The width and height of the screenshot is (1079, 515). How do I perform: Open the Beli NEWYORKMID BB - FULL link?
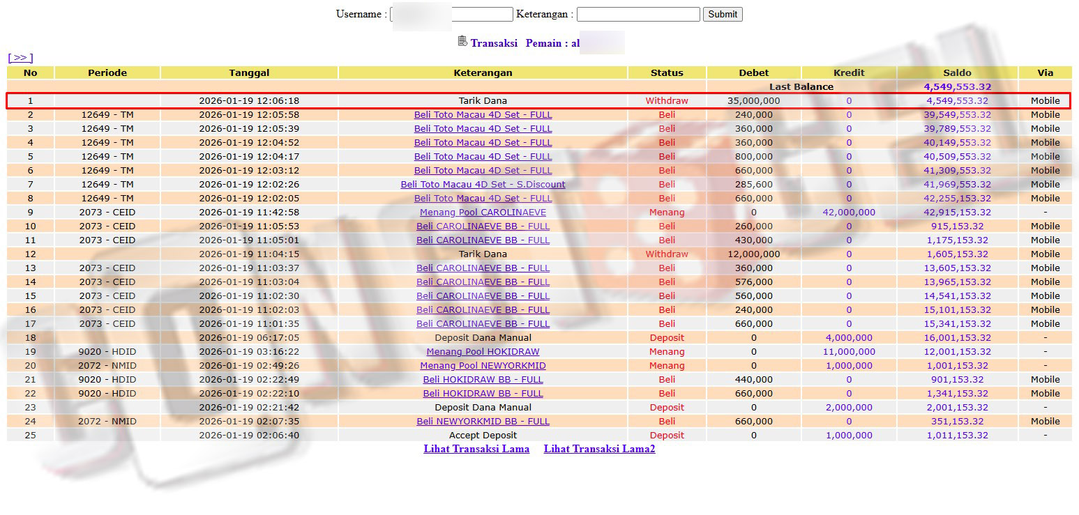click(x=483, y=422)
